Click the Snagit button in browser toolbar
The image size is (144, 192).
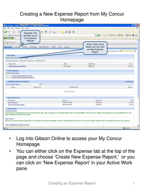point(129,35)
